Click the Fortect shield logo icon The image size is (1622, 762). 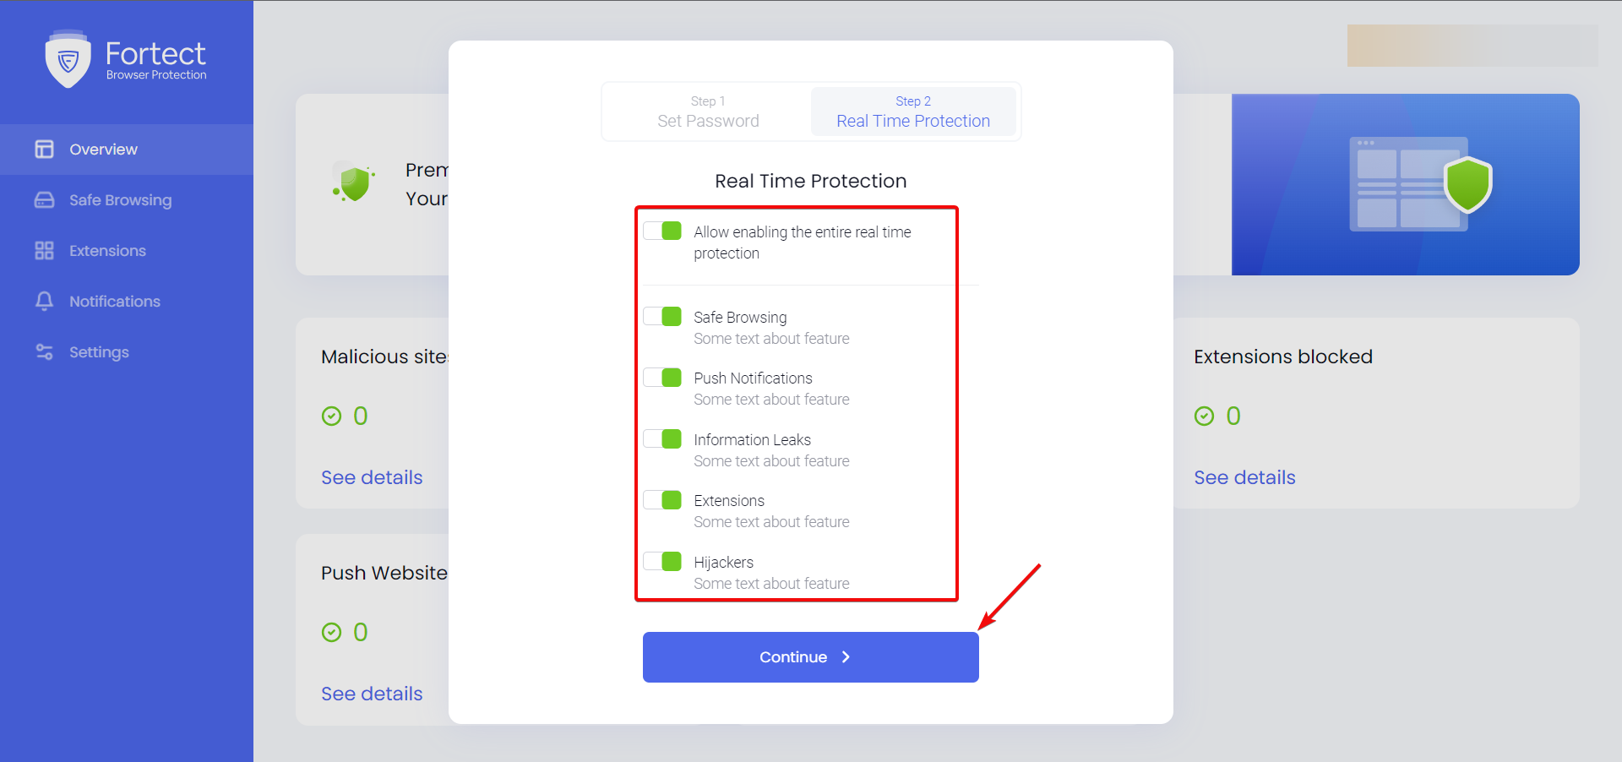pyautogui.click(x=68, y=59)
